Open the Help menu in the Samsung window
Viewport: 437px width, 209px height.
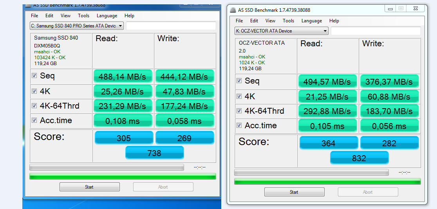click(129, 16)
